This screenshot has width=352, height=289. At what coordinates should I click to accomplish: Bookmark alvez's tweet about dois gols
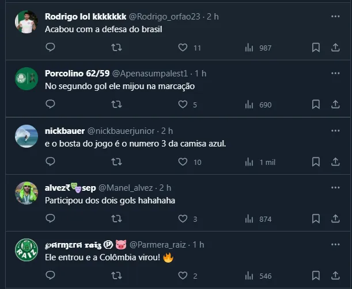316,219
